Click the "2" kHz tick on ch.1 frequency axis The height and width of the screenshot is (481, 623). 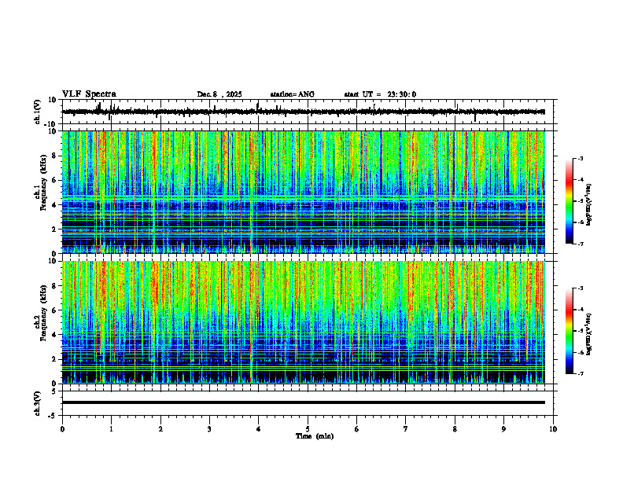[x=54, y=229]
